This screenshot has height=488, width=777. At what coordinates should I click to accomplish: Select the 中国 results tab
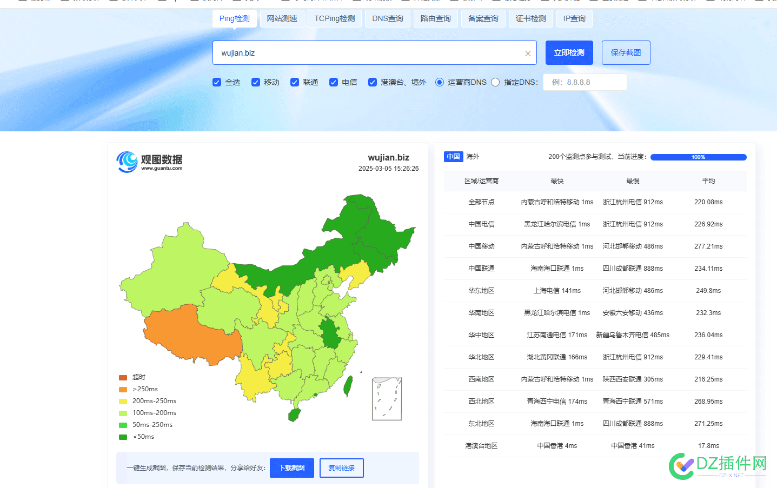tap(453, 156)
